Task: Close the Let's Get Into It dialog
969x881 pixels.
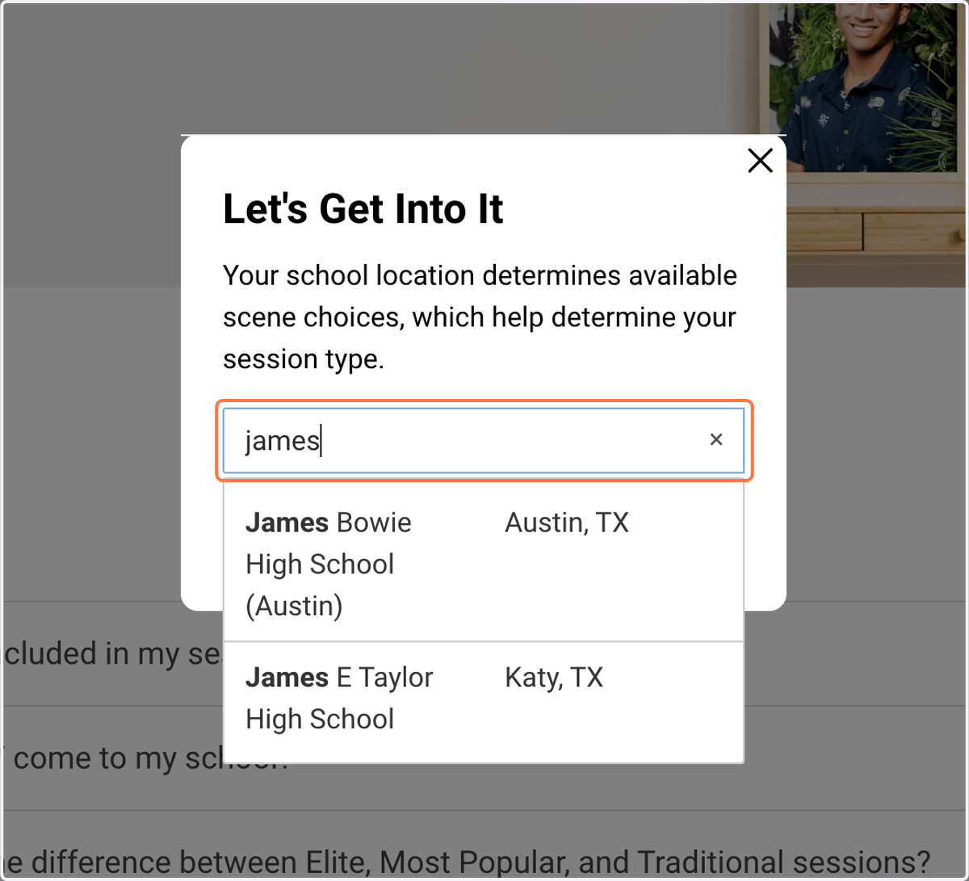Action: click(x=760, y=161)
